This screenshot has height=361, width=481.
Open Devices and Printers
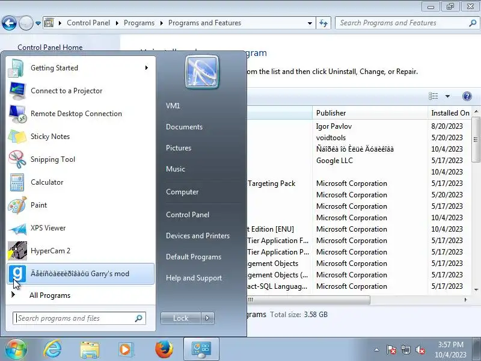click(x=198, y=236)
